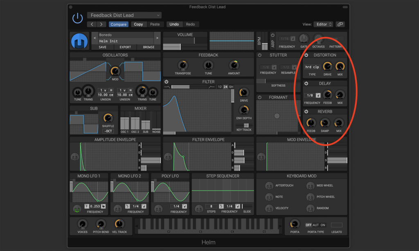
Task: Click the filter DRIVE knob
Action: [244, 93]
